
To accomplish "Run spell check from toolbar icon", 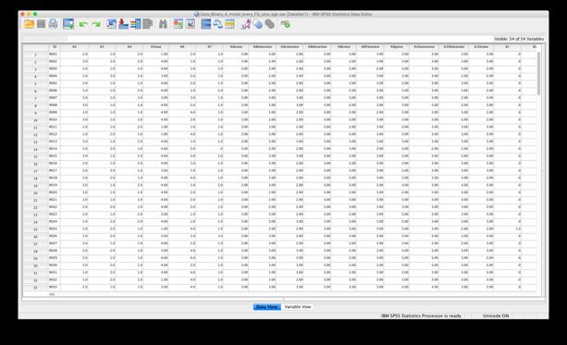I will [285, 24].
